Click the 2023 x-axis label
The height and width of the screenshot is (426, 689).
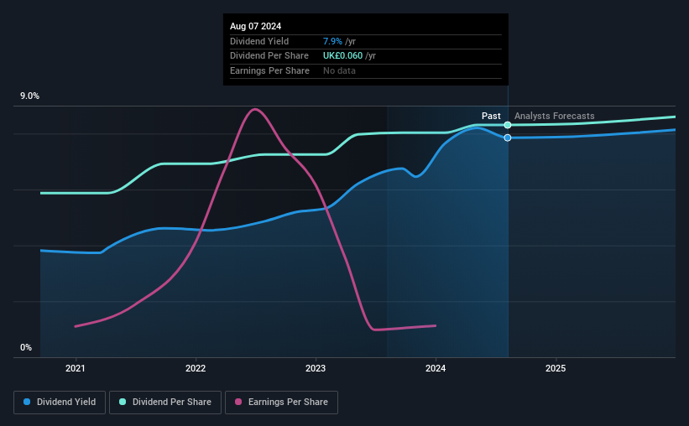pos(316,368)
